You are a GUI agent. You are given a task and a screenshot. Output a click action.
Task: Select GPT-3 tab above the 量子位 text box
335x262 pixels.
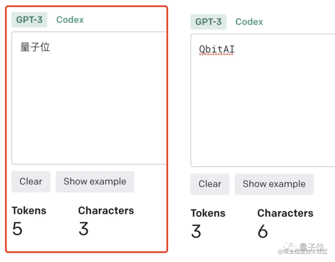pos(29,20)
